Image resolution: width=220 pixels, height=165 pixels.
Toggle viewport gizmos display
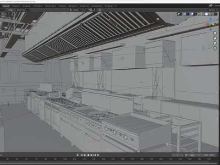point(185,14)
